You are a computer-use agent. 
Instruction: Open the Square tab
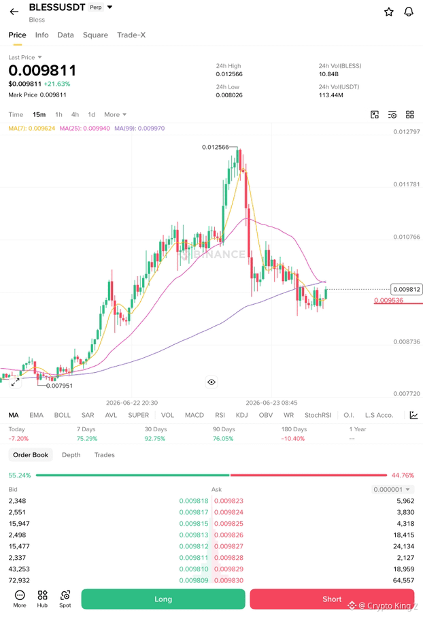click(95, 35)
